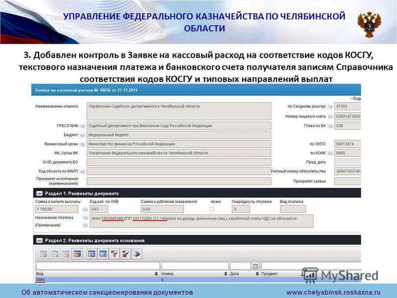Click sixth toolbar icon, blue table view
Viewport: 397px width, 298px height.
[x=103, y=254]
